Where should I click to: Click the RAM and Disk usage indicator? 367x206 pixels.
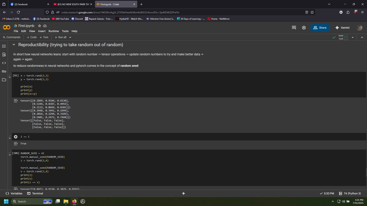click(x=343, y=37)
